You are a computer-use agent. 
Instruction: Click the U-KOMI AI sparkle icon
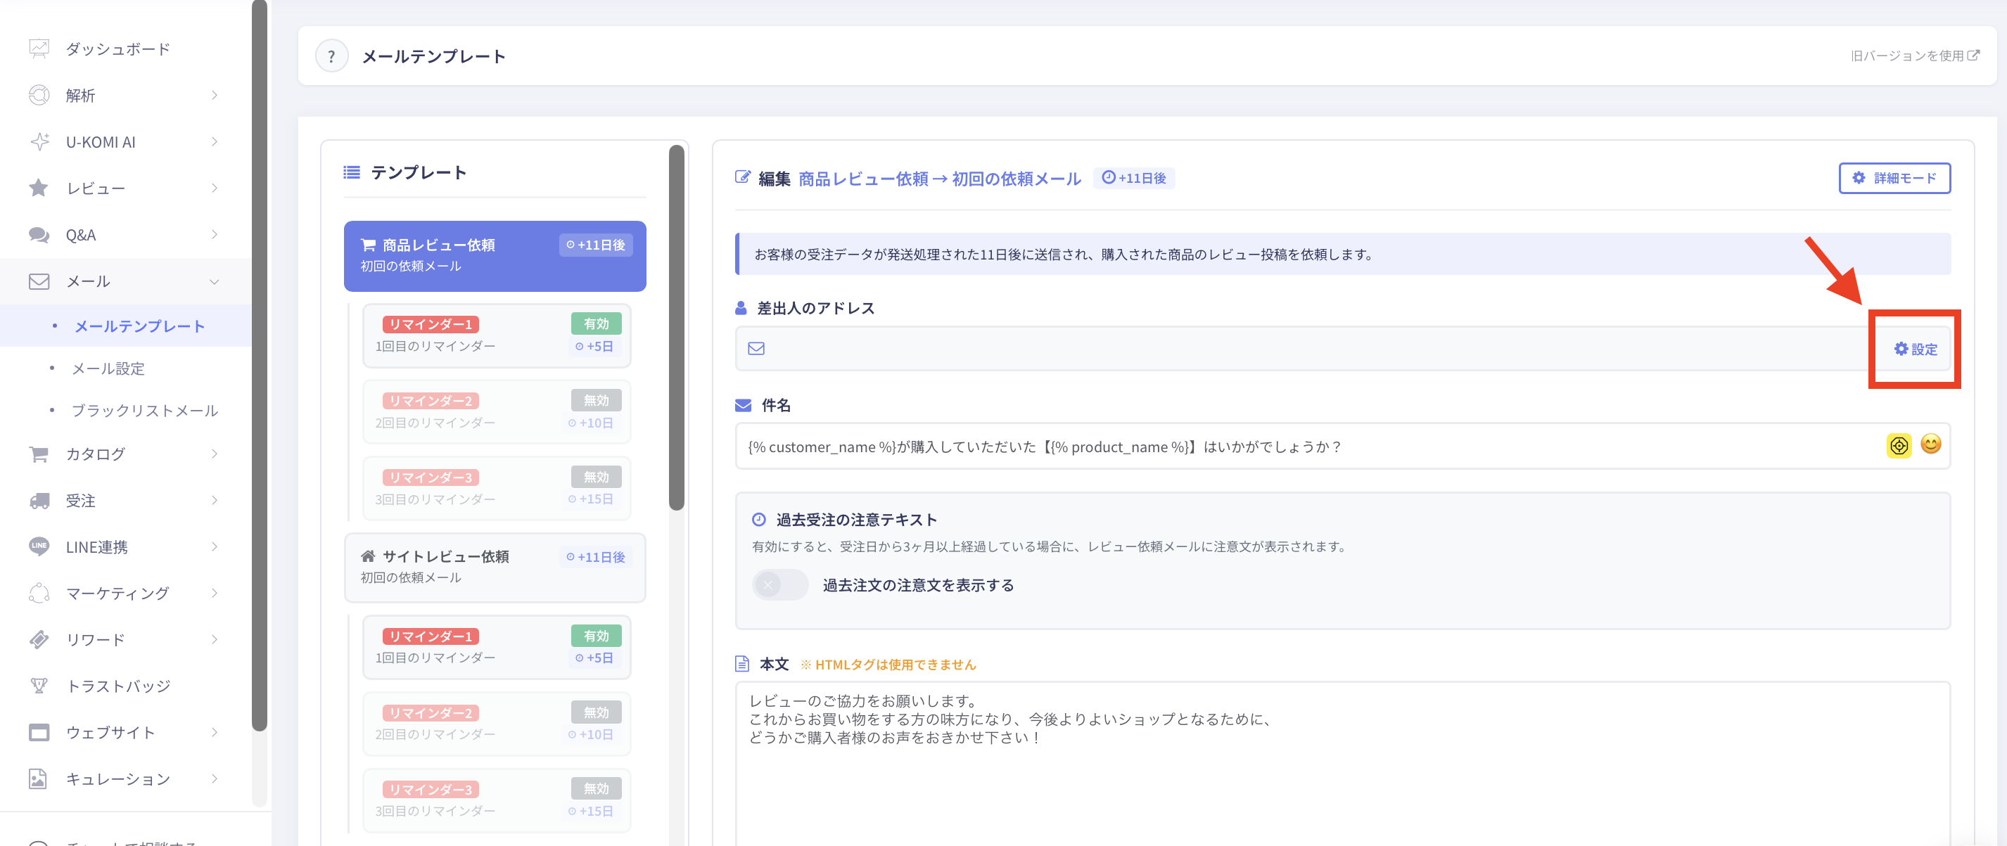coord(39,142)
